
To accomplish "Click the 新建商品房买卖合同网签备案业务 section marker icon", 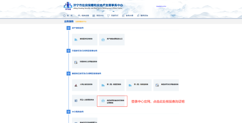I will coord(68,74).
